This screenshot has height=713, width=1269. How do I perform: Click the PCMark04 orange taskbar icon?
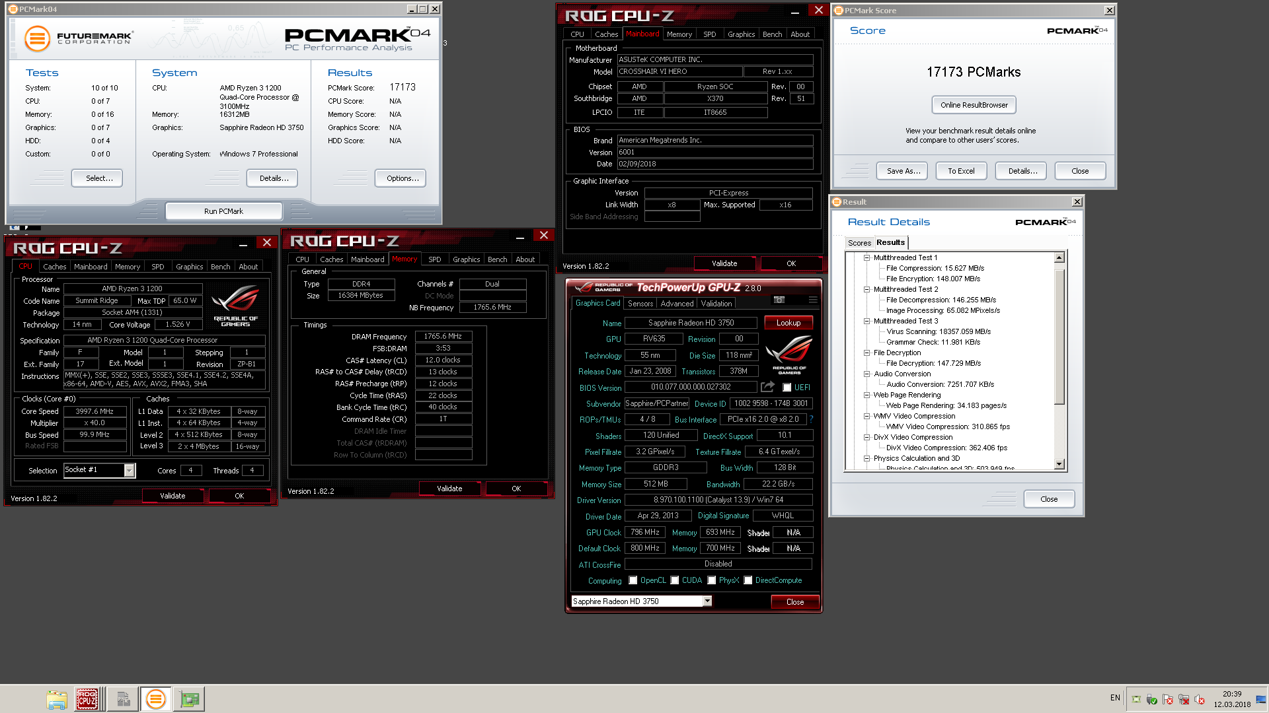point(156,699)
